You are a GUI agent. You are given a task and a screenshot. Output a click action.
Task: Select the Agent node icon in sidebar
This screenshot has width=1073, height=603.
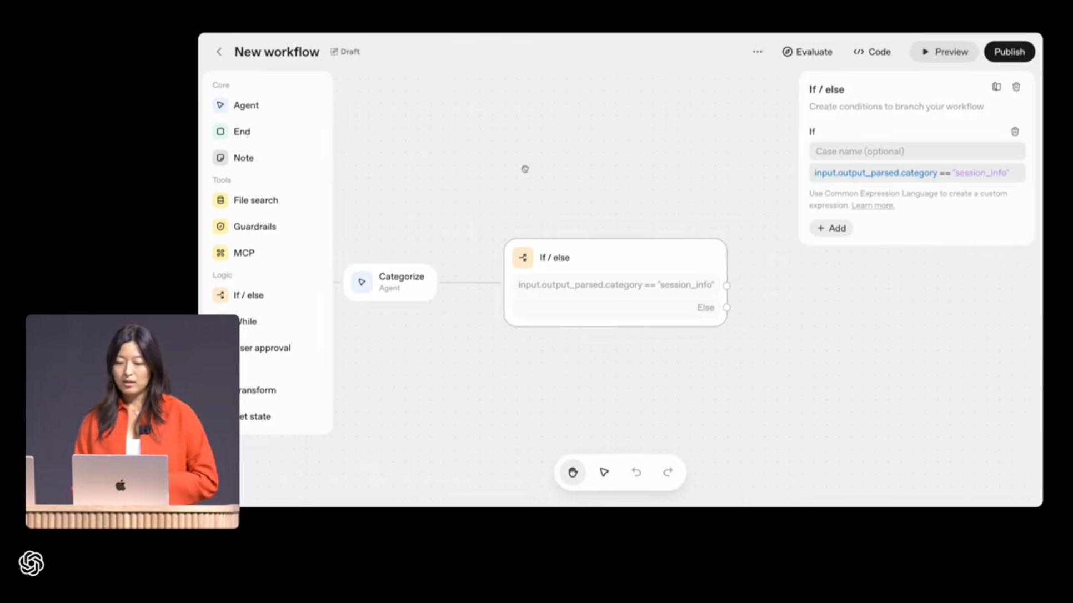220,105
